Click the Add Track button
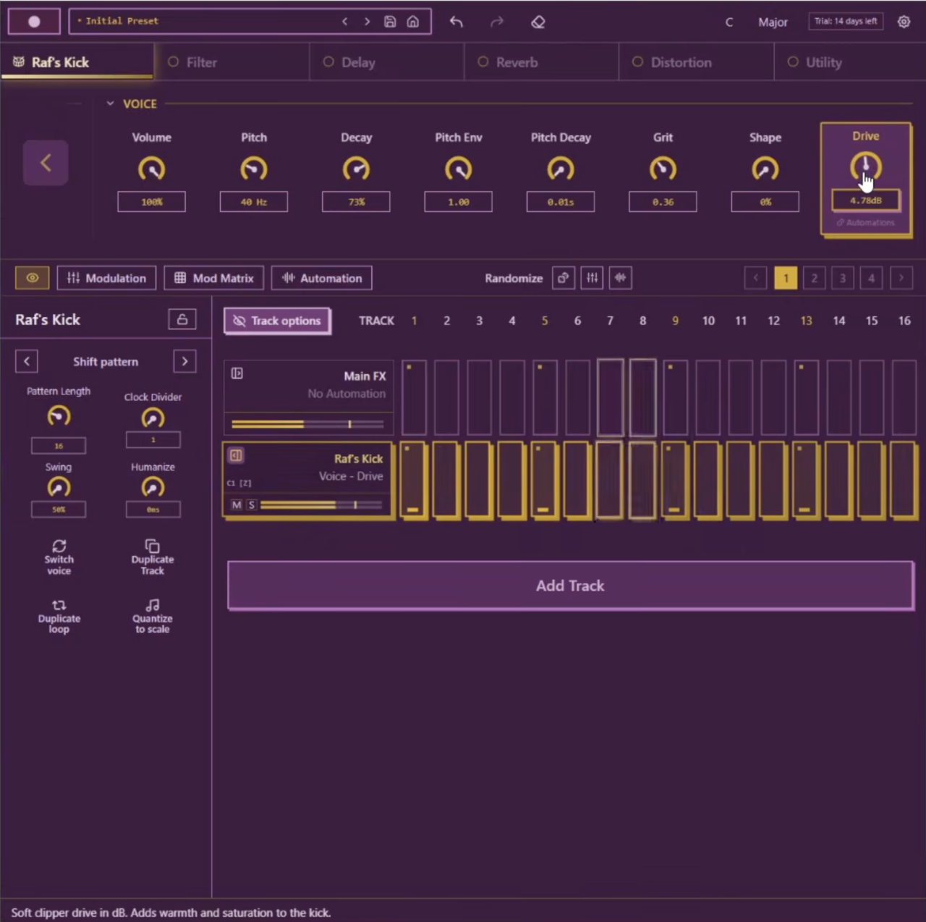The image size is (926, 922). pos(570,585)
